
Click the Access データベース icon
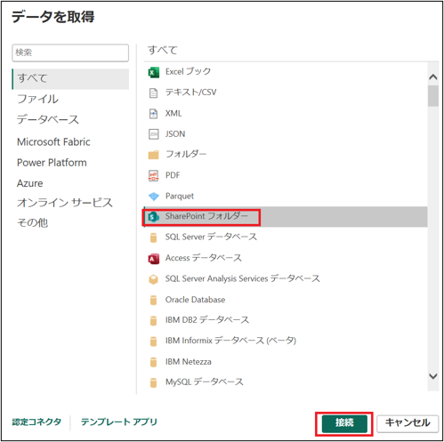tap(153, 259)
